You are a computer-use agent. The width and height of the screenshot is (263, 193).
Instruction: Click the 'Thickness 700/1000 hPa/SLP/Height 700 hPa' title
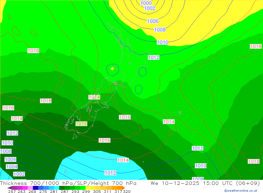[68, 183]
